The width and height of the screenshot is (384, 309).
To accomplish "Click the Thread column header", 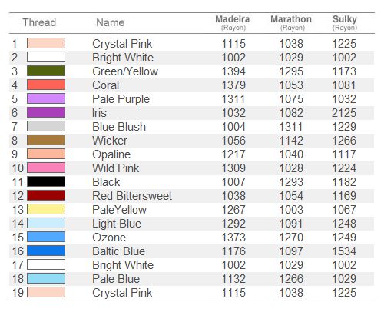I will pos(39,22).
